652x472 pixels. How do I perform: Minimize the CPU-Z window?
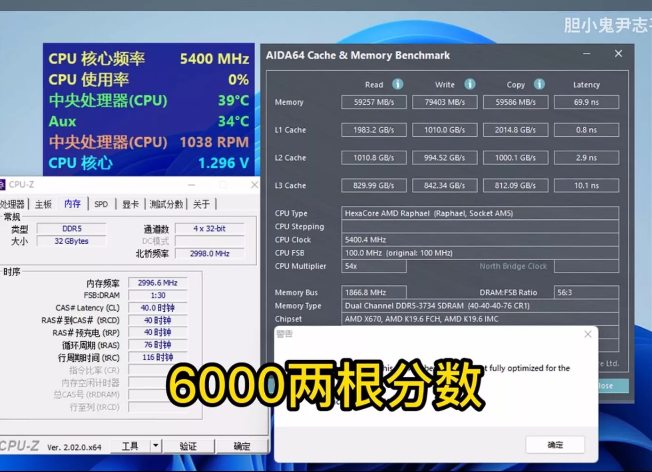click(x=191, y=185)
